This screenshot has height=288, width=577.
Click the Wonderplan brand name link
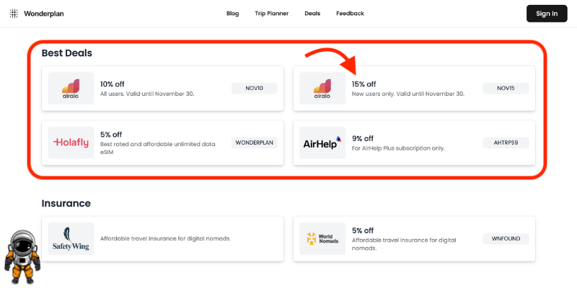point(44,14)
